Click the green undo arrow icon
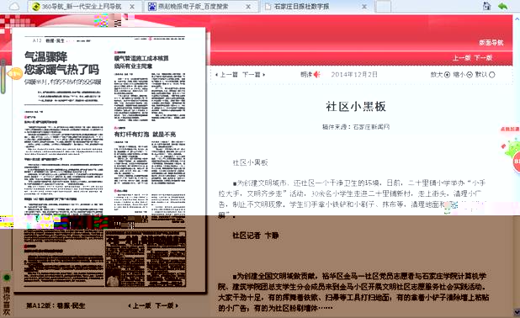Image resolution: width=520 pixels, height=318 pixels. click(503, 6)
